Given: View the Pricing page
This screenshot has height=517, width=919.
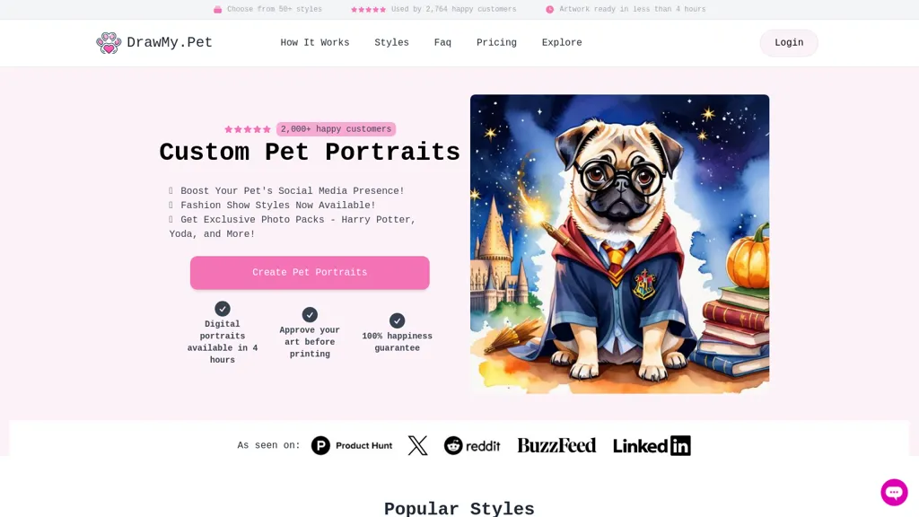Looking at the screenshot, I should click(x=496, y=43).
